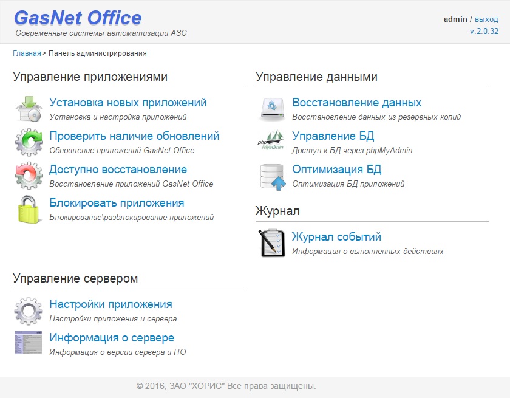Click 'Управление сервером' section heading

75,278
